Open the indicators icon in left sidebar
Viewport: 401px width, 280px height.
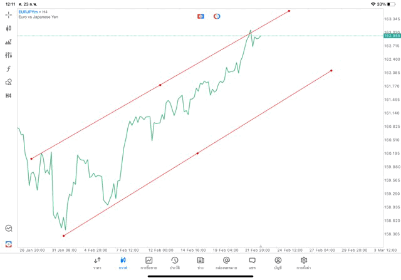[9, 42]
